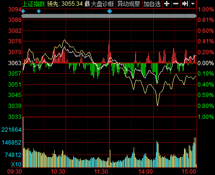Click the first blue diamond marker
The image size is (215, 175).
pos(23,11)
